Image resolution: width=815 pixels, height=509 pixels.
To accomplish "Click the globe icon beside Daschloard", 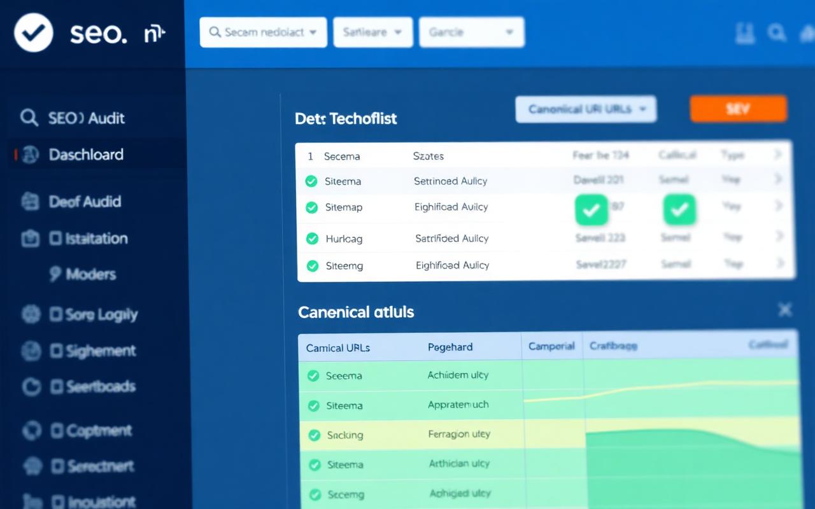I will (x=30, y=155).
